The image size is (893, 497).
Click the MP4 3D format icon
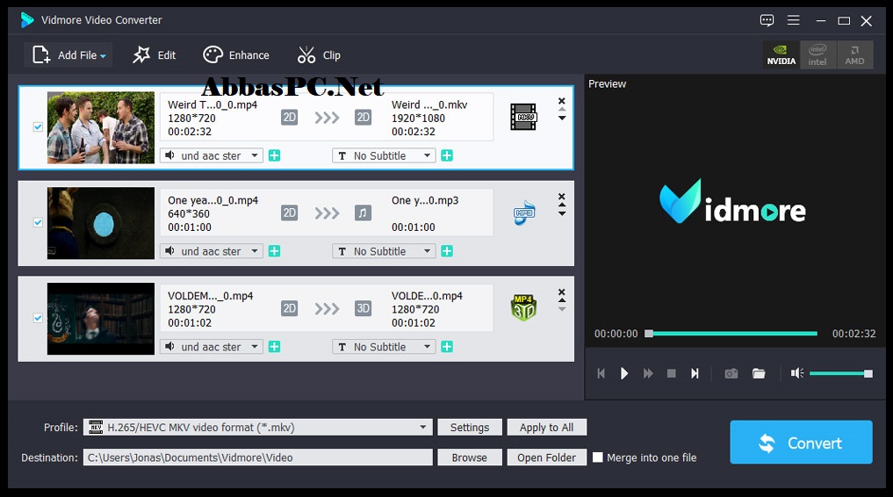(523, 308)
